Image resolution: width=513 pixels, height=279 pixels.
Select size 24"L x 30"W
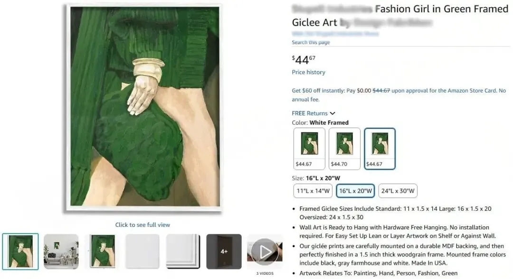tap(398, 191)
